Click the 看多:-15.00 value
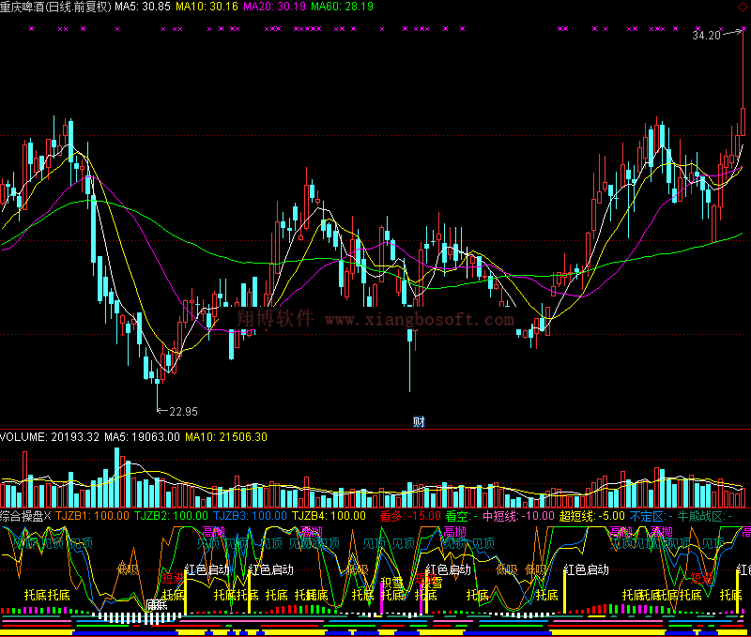 [410, 516]
